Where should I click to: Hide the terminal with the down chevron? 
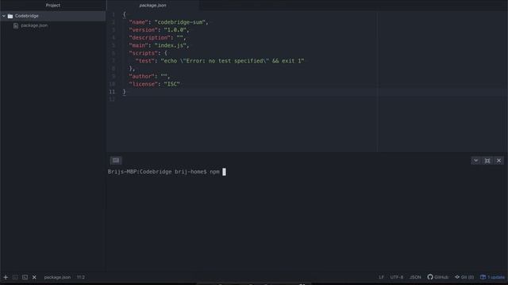[x=475, y=161]
